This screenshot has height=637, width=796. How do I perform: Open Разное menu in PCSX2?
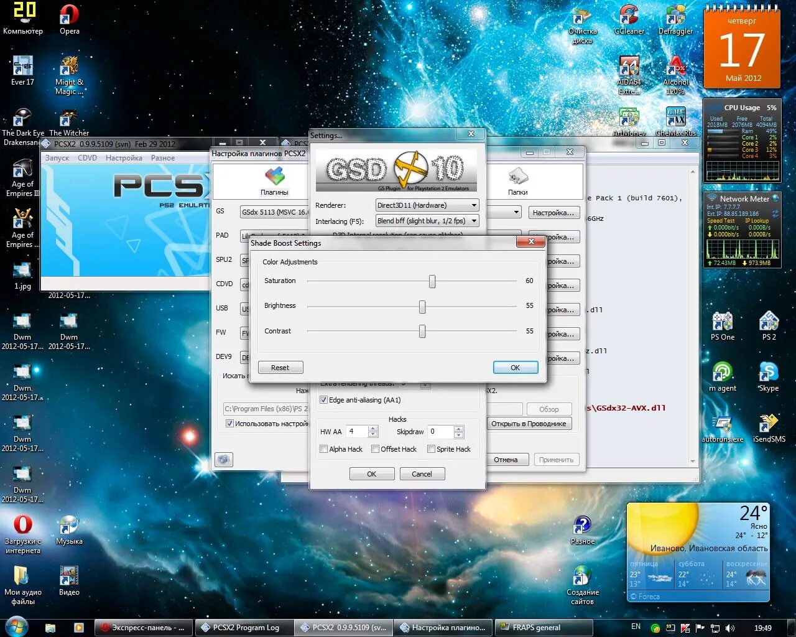point(162,158)
